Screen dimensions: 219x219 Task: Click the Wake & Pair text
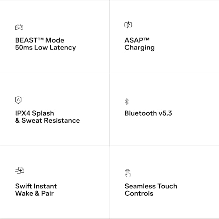tap(35, 194)
